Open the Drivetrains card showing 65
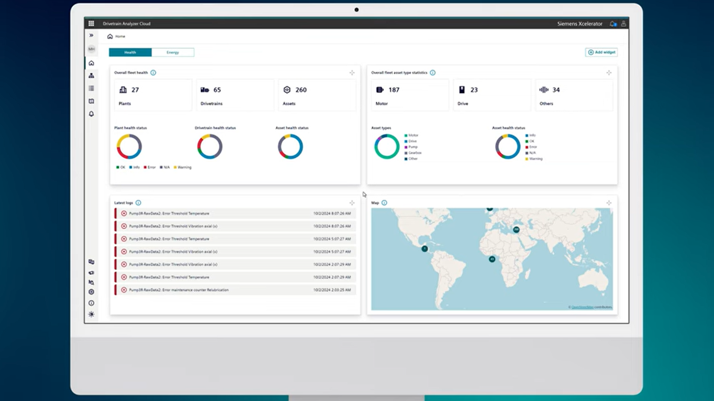The width and height of the screenshot is (714, 401). [x=235, y=95]
